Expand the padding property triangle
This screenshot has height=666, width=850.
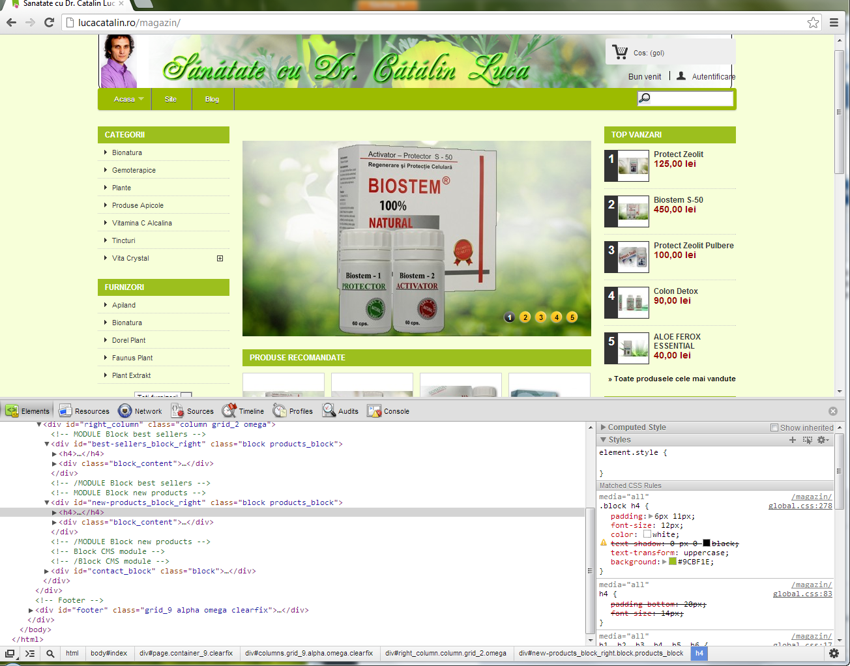click(x=651, y=516)
